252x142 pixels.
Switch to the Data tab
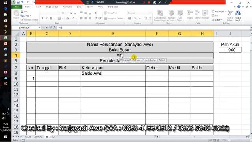[79, 7]
